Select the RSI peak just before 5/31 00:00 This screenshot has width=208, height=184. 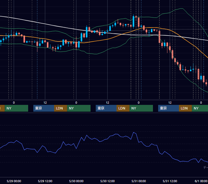tap(134, 132)
